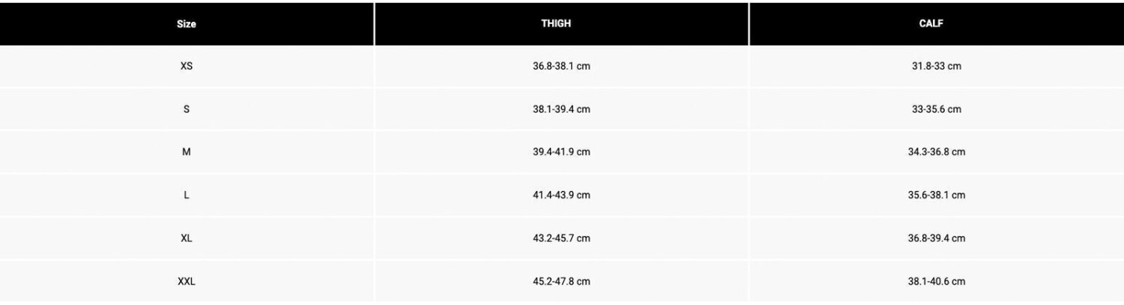Viewport: 1124px width, 305px height.
Task: Select the M size cell
Action: pyautogui.click(x=187, y=152)
